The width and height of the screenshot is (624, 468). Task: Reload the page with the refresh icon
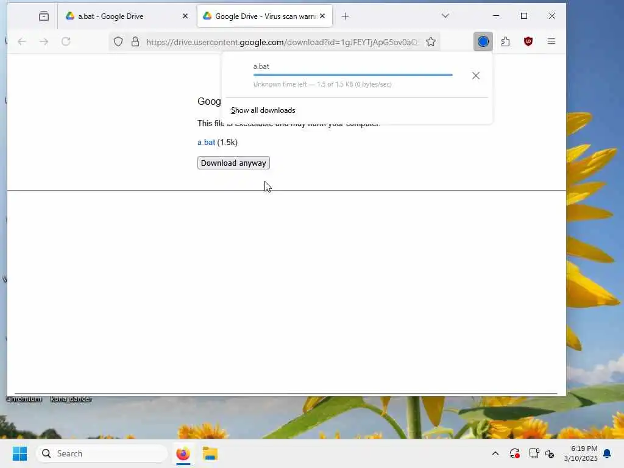point(66,41)
